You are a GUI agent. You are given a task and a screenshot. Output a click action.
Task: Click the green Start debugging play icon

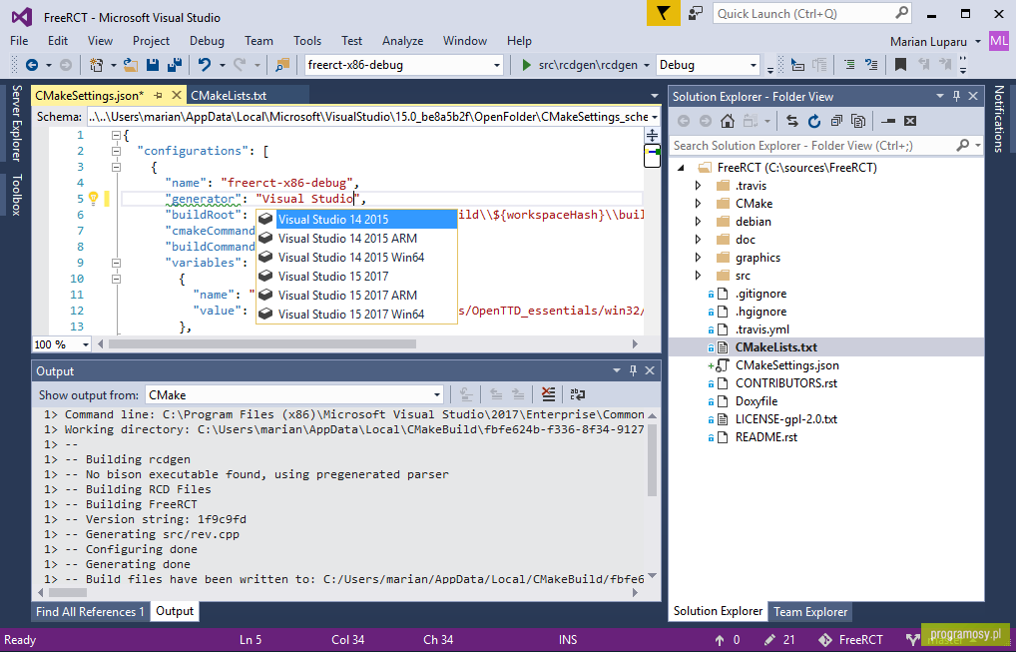click(x=526, y=65)
